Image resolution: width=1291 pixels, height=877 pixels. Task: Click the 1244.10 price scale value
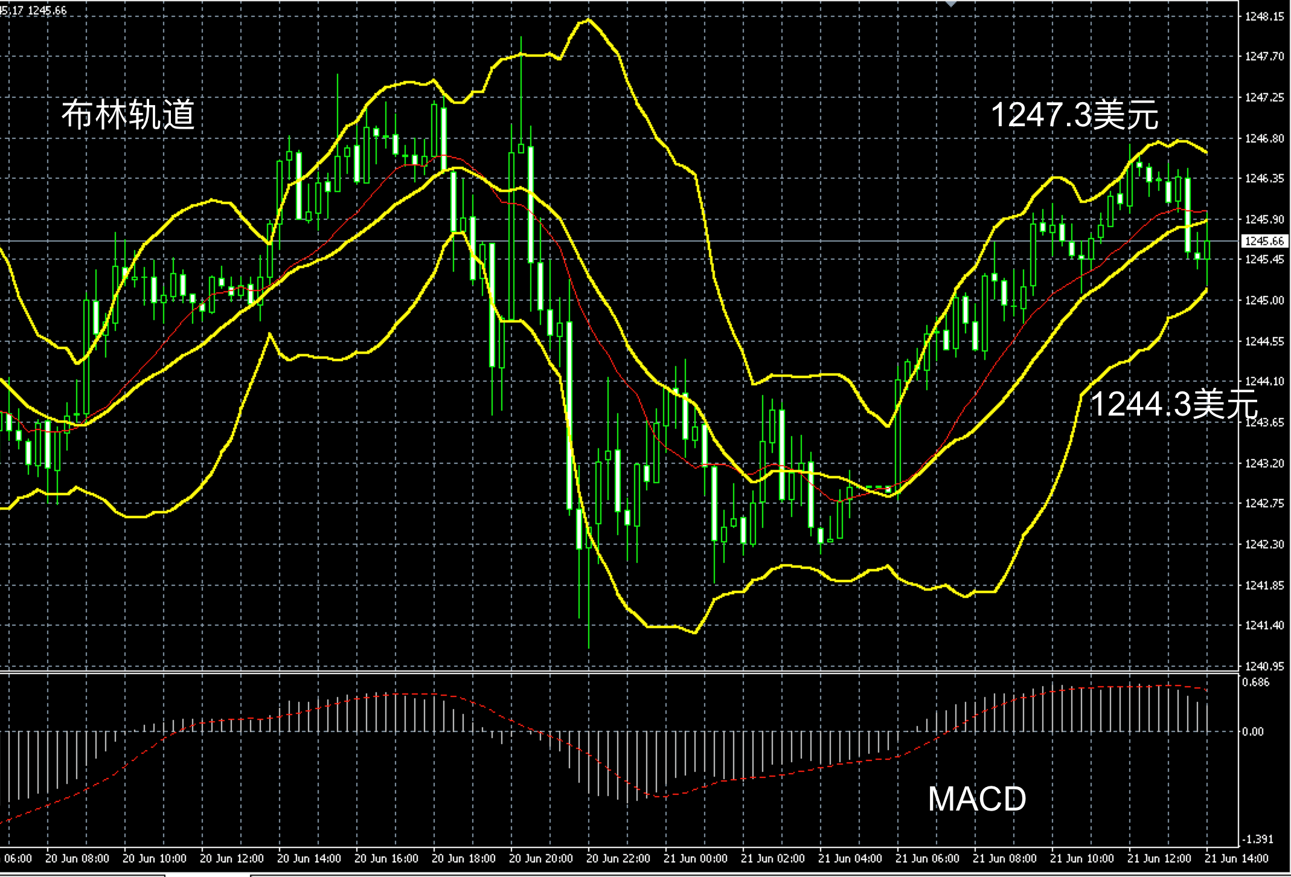pos(1264,381)
